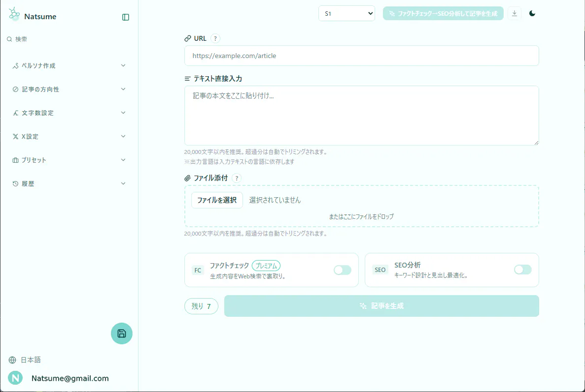The width and height of the screenshot is (585, 392).
Task: Click ※出力言語は入力テキストの言語に依存します note
Action: pyautogui.click(x=239, y=161)
